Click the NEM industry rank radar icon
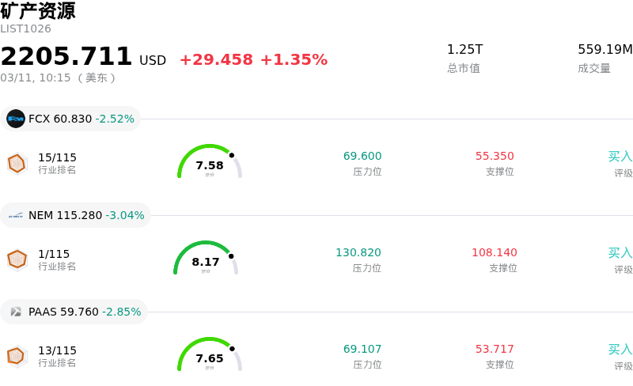The width and height of the screenshot is (633, 386). click(x=17, y=259)
